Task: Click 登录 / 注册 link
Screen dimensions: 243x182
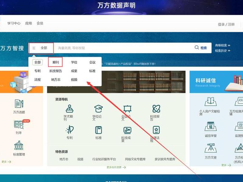Action: pyautogui.click(x=226, y=25)
